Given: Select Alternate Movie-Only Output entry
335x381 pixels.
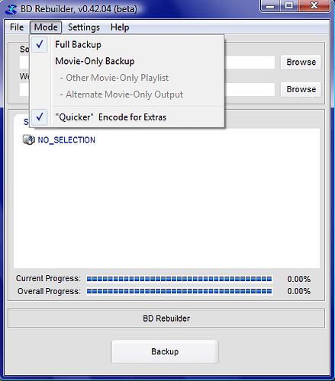Looking at the screenshot, I should [121, 94].
